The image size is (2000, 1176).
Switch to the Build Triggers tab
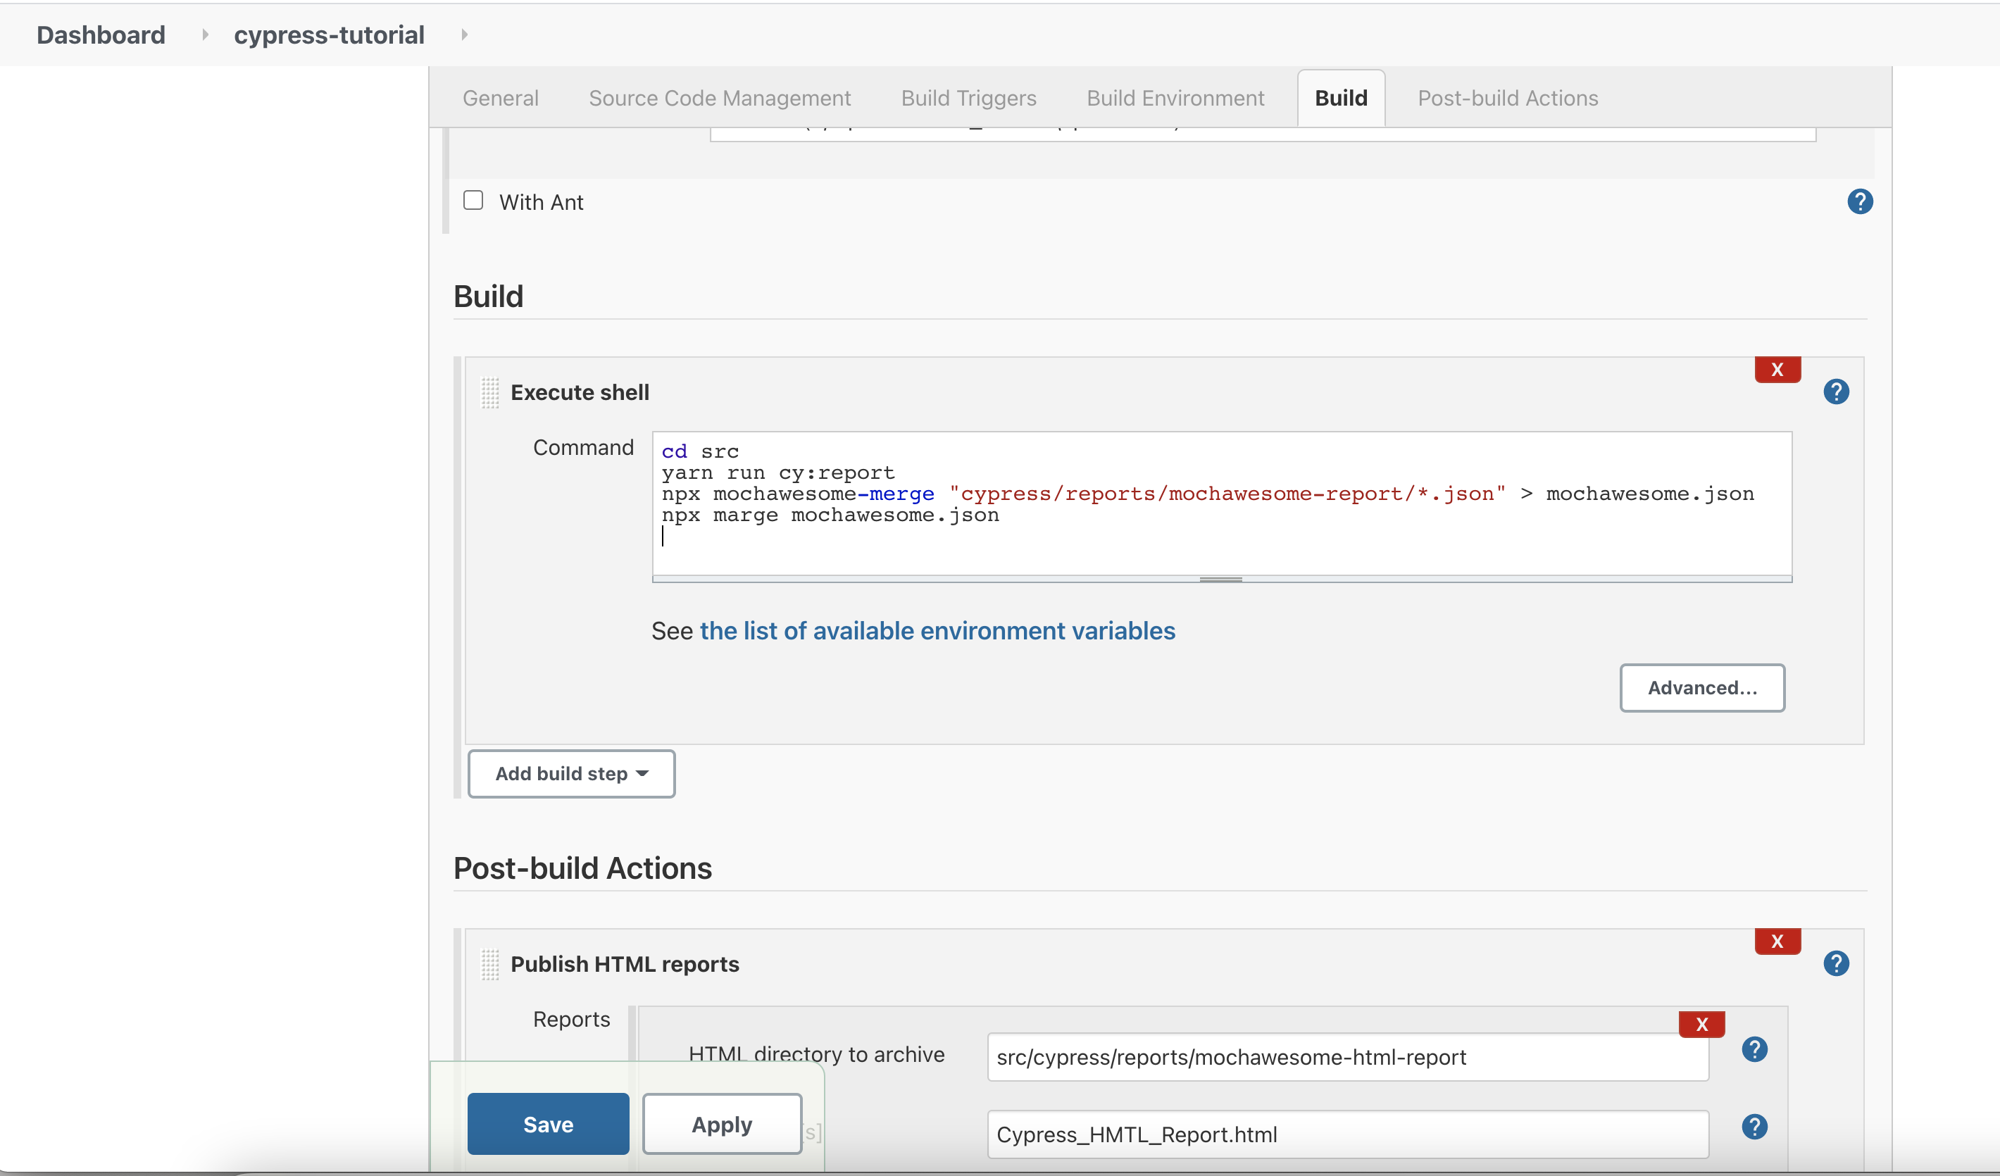coord(968,98)
